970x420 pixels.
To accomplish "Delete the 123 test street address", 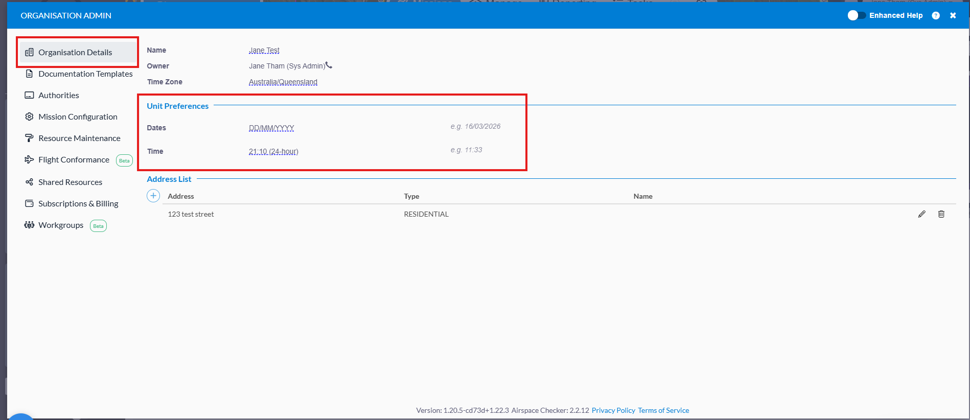I will click(941, 214).
